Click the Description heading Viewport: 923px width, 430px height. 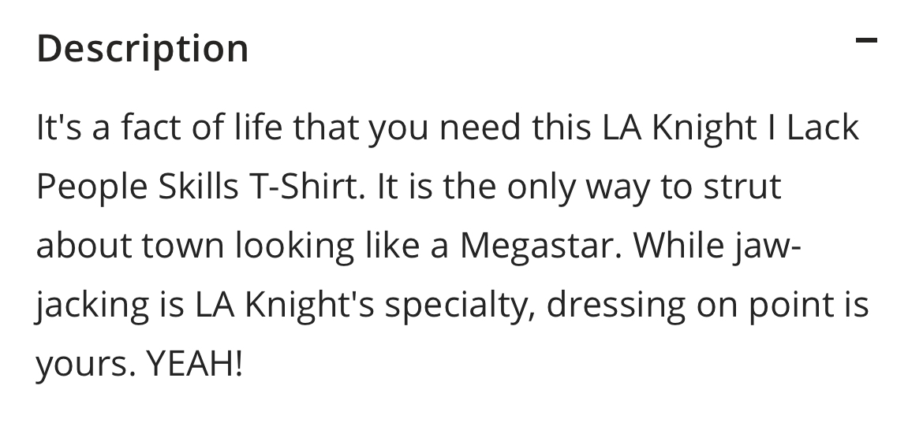[x=143, y=49]
